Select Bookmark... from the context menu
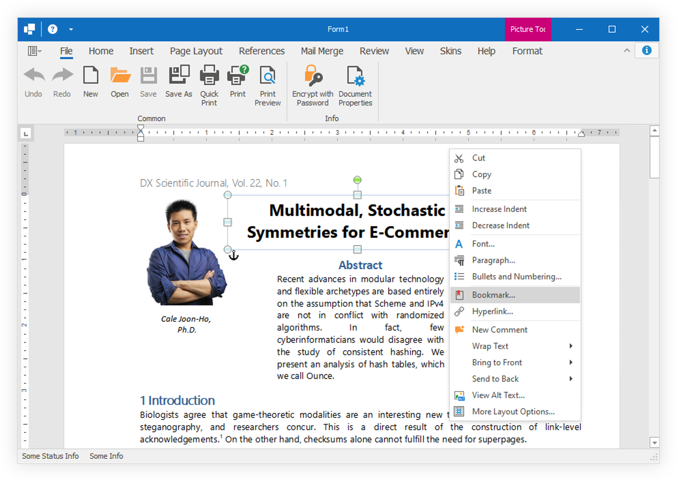The image size is (677, 481). pyautogui.click(x=493, y=295)
